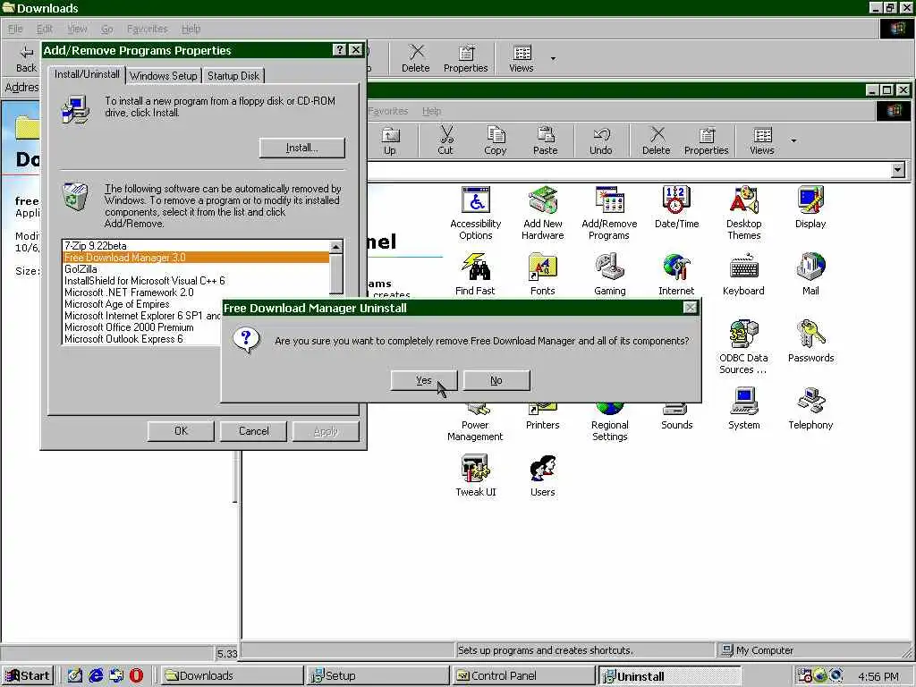The height and width of the screenshot is (687, 916).
Task: Launch Opera from quick launch
Action: coord(136,676)
